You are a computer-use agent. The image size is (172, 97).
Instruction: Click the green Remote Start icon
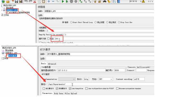click(x=81, y=1)
